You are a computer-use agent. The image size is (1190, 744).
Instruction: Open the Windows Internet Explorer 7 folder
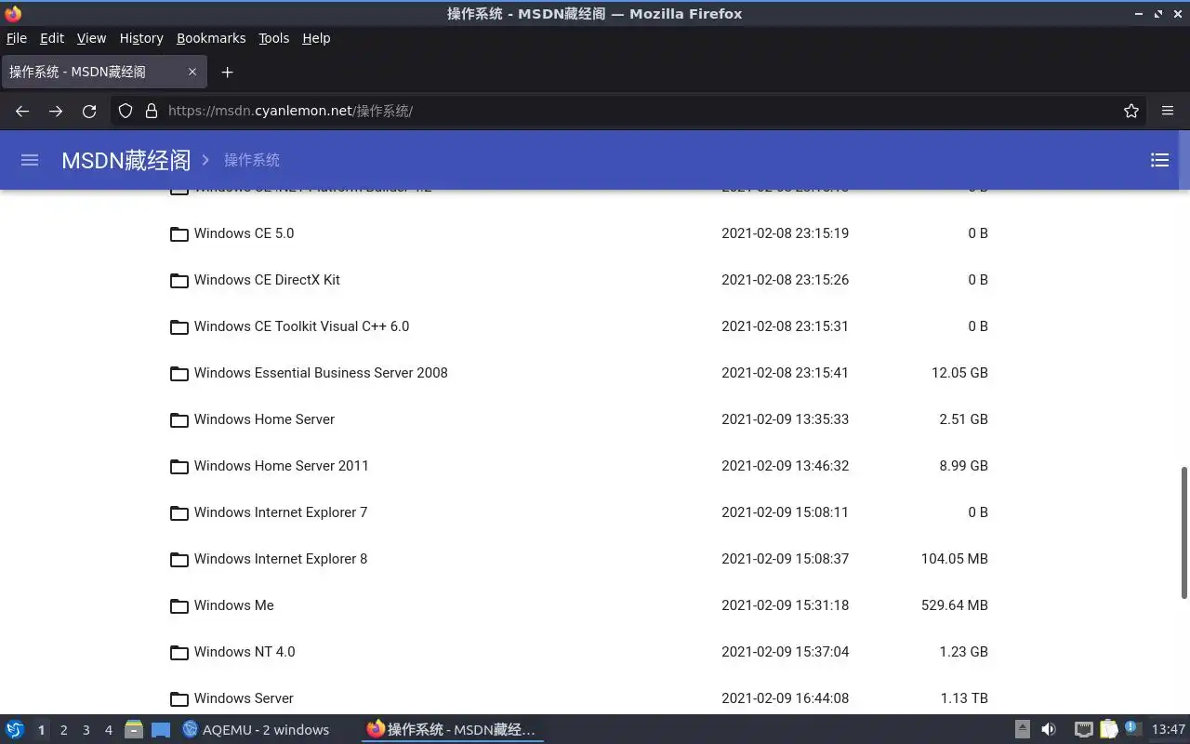click(x=281, y=512)
